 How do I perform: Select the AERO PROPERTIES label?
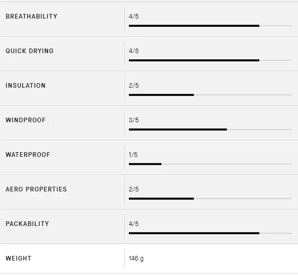point(36,189)
